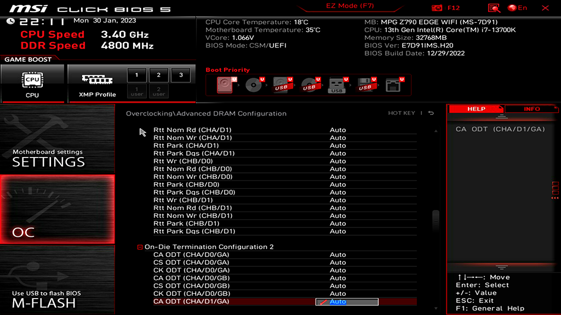Viewport: 561px width, 315px height.
Task: Switch to the HELP tab
Action: [x=476, y=109]
